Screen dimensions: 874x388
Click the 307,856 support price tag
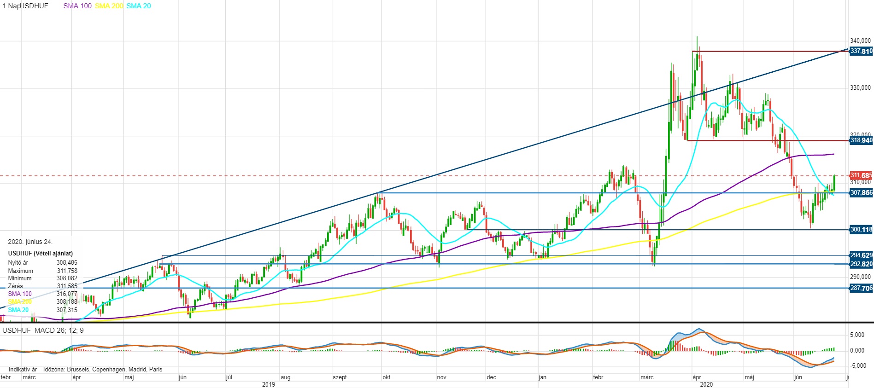click(861, 193)
